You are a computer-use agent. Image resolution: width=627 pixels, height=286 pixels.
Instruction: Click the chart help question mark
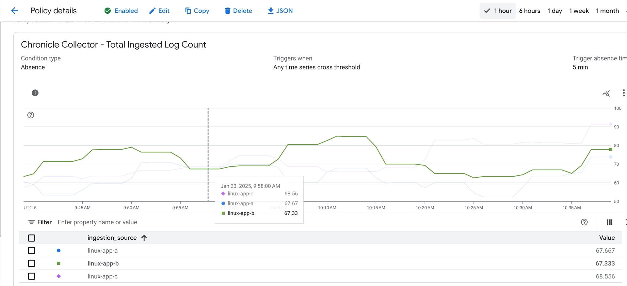(x=31, y=115)
